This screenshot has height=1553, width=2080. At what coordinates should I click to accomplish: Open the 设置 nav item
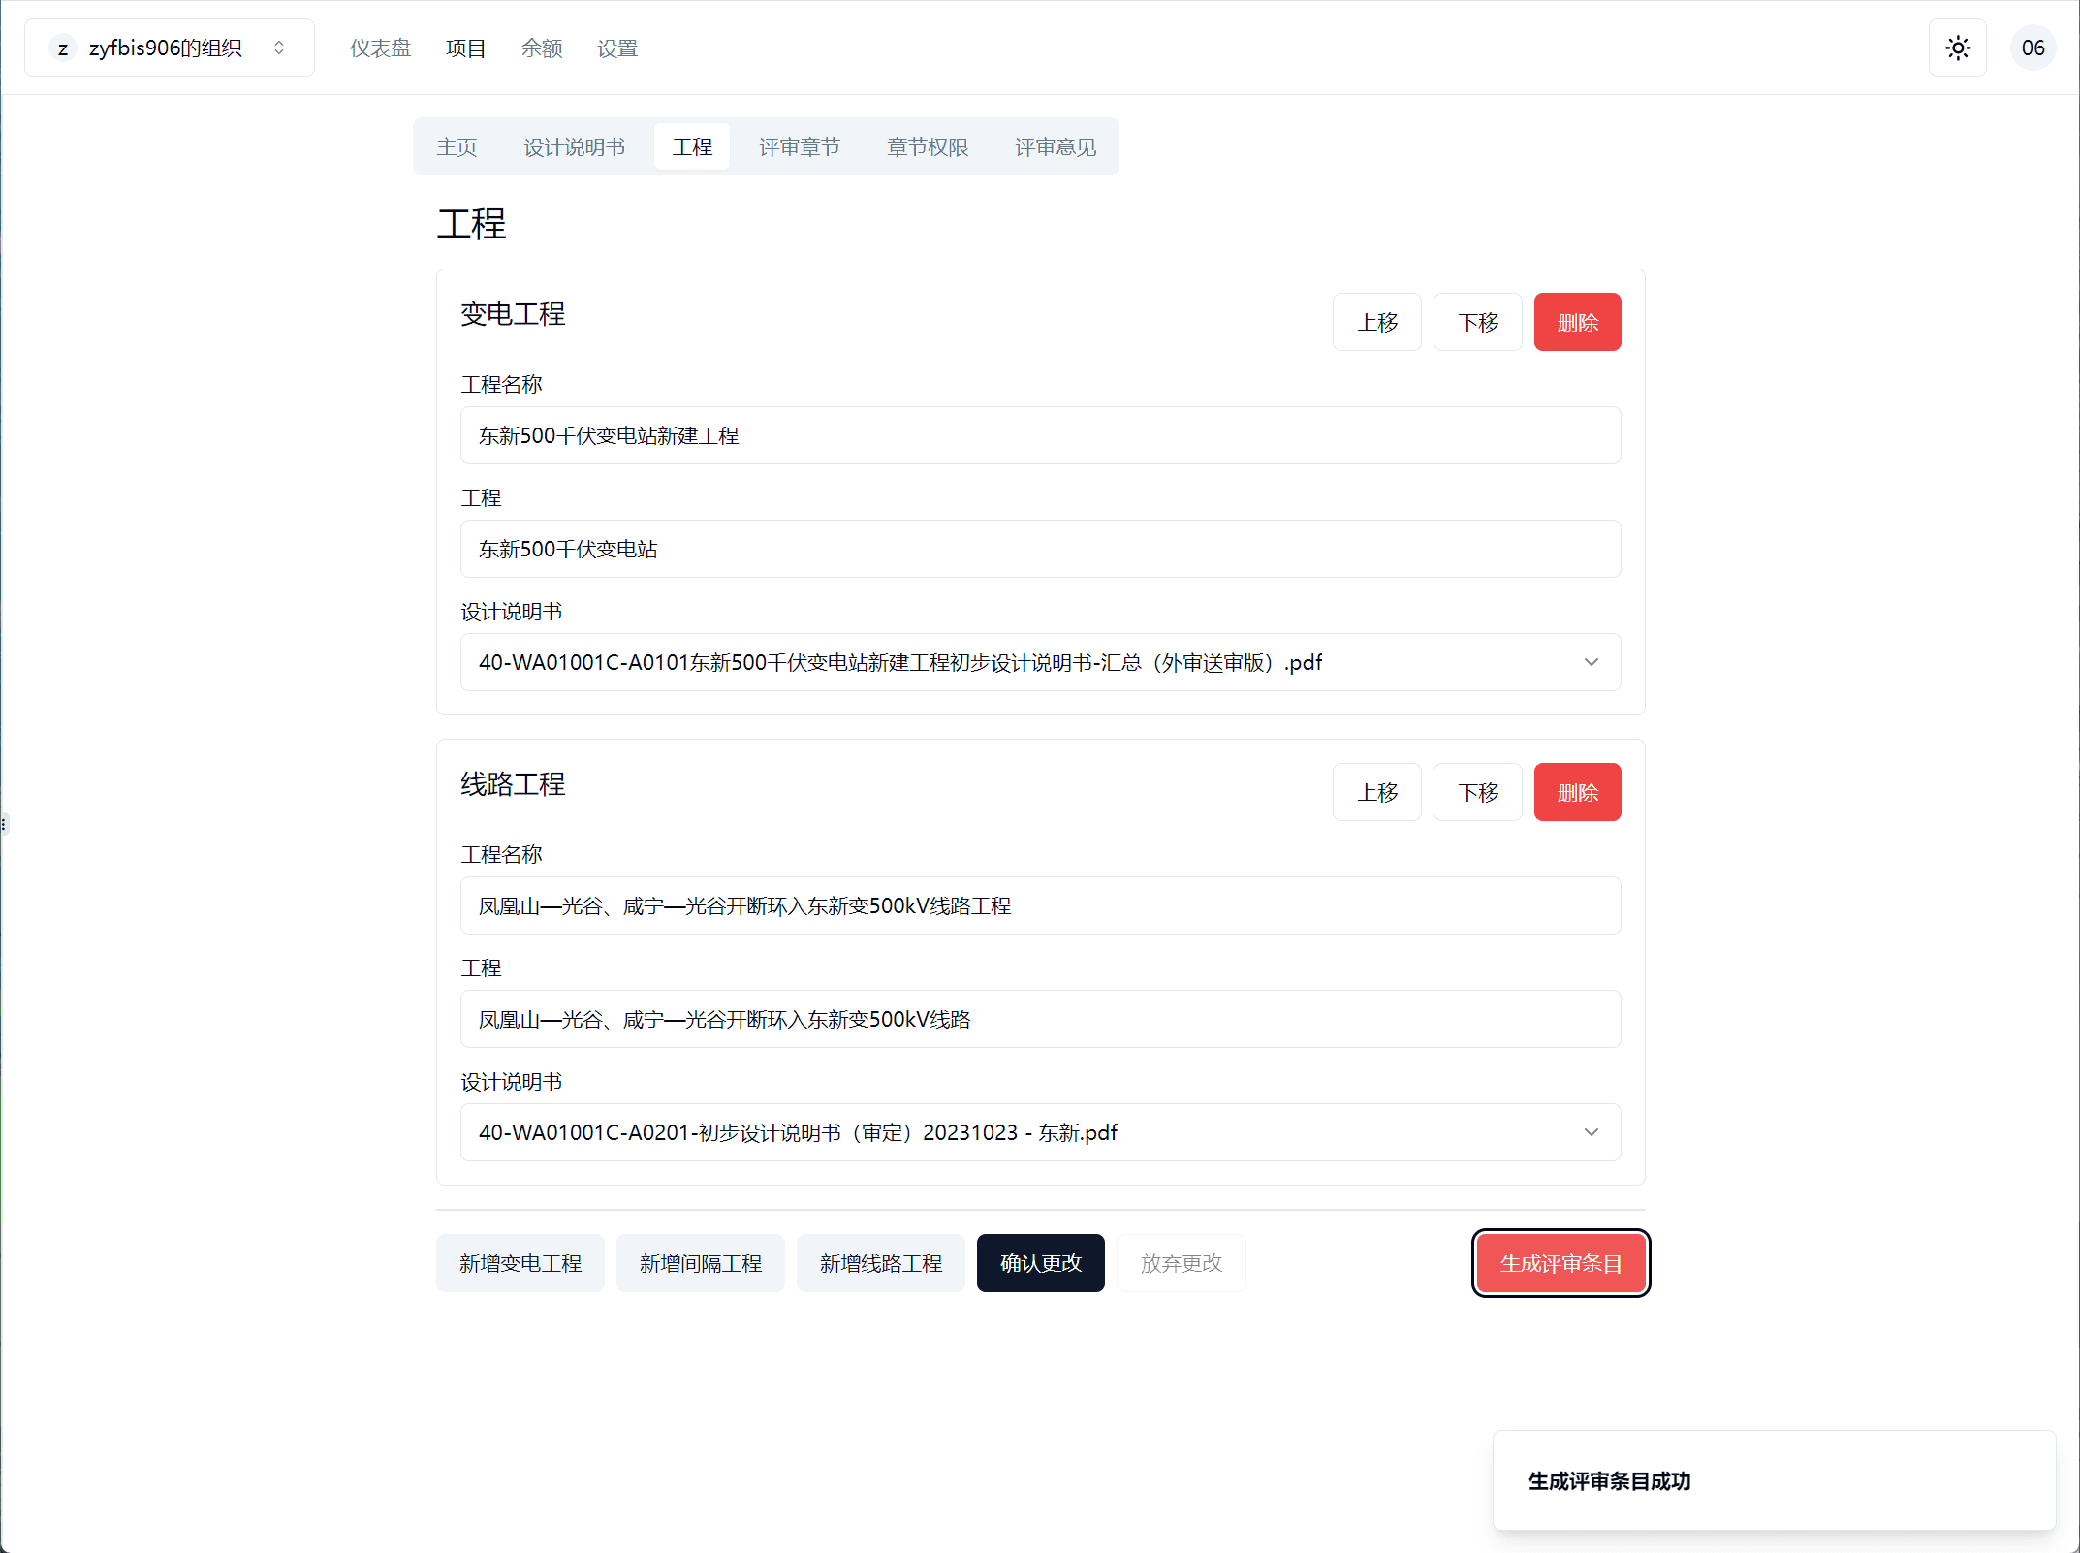[617, 48]
